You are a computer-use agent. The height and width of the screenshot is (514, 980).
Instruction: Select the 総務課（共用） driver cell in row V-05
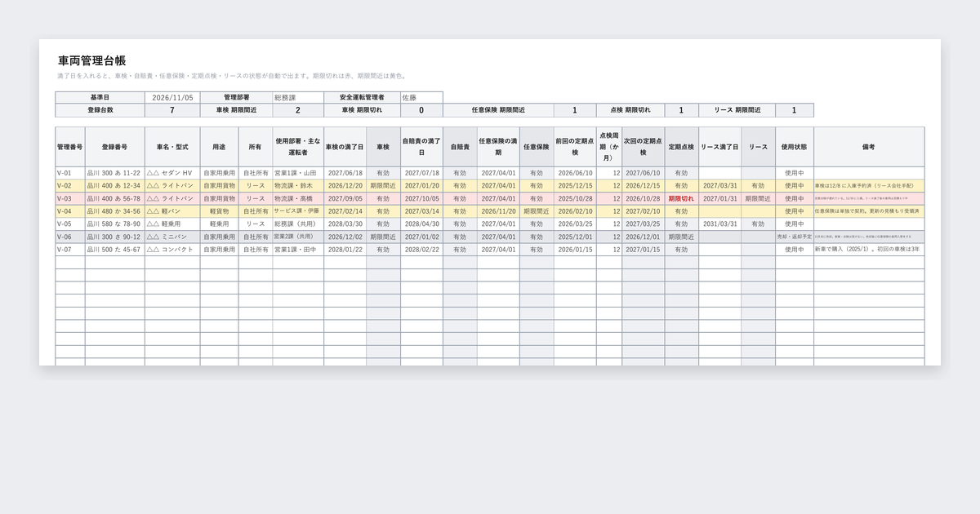[x=298, y=224]
